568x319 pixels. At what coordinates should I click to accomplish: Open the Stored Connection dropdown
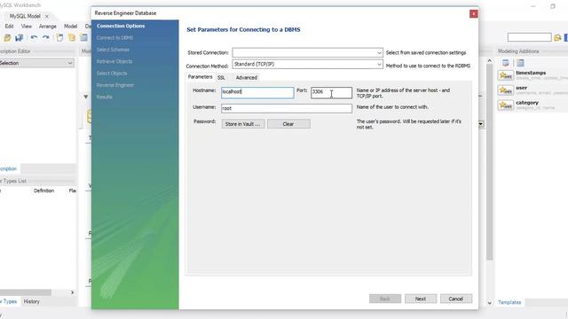(379, 53)
